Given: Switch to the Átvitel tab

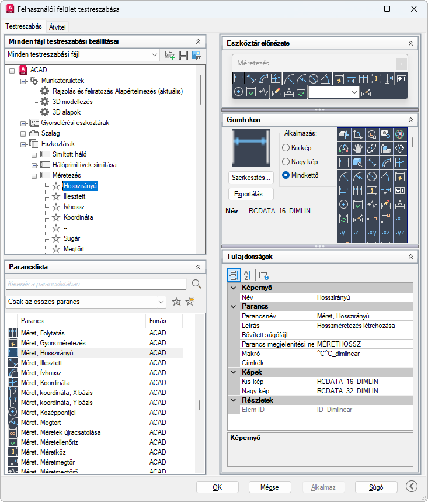Looking at the screenshot, I should (x=57, y=27).
